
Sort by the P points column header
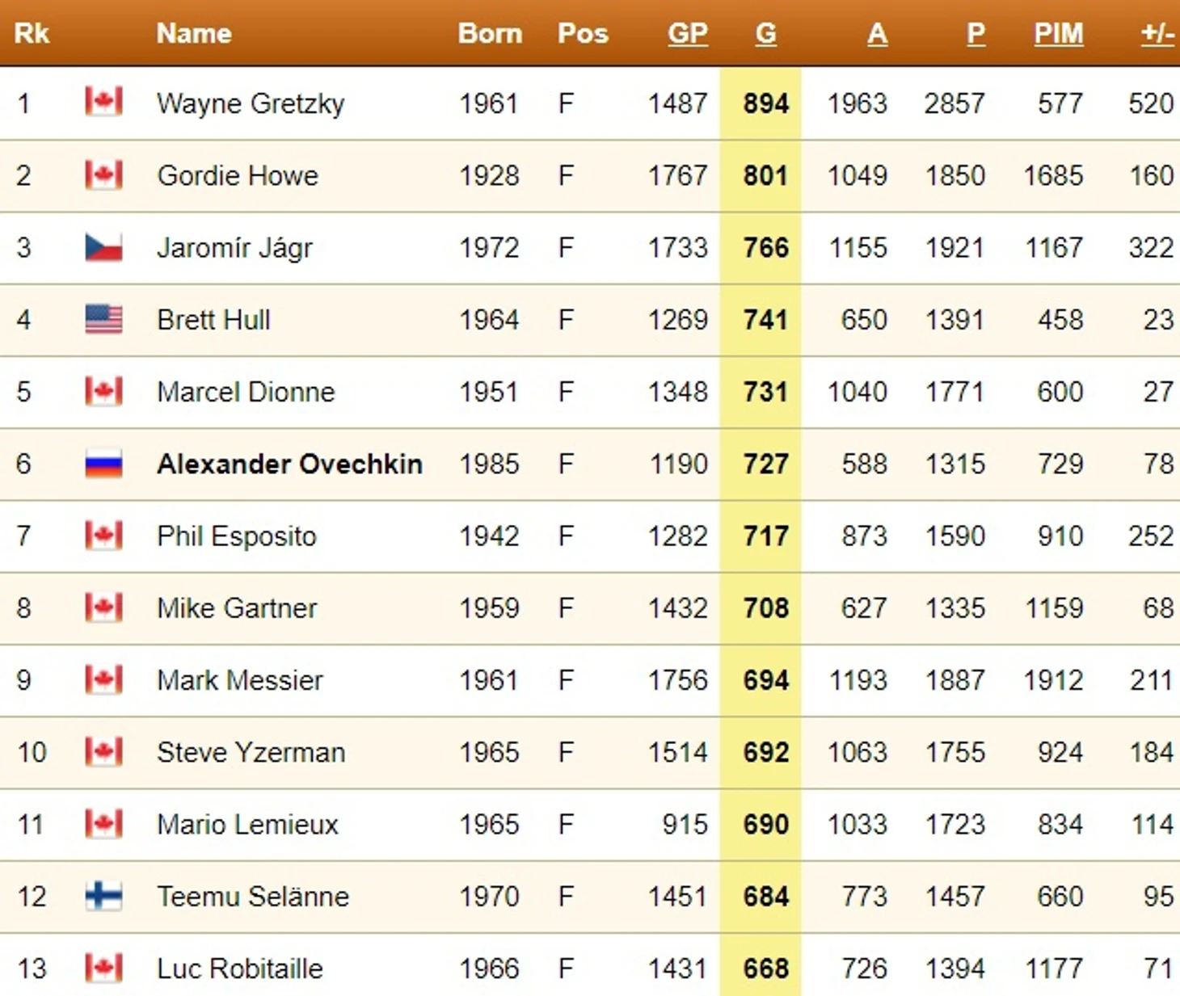[x=976, y=34]
